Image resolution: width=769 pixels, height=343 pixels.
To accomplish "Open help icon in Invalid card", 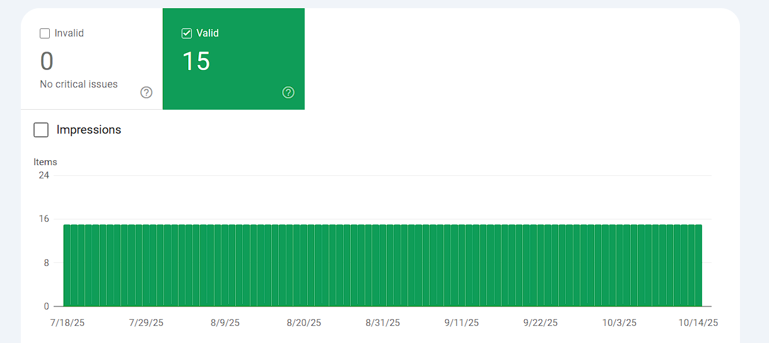I will 146,93.
